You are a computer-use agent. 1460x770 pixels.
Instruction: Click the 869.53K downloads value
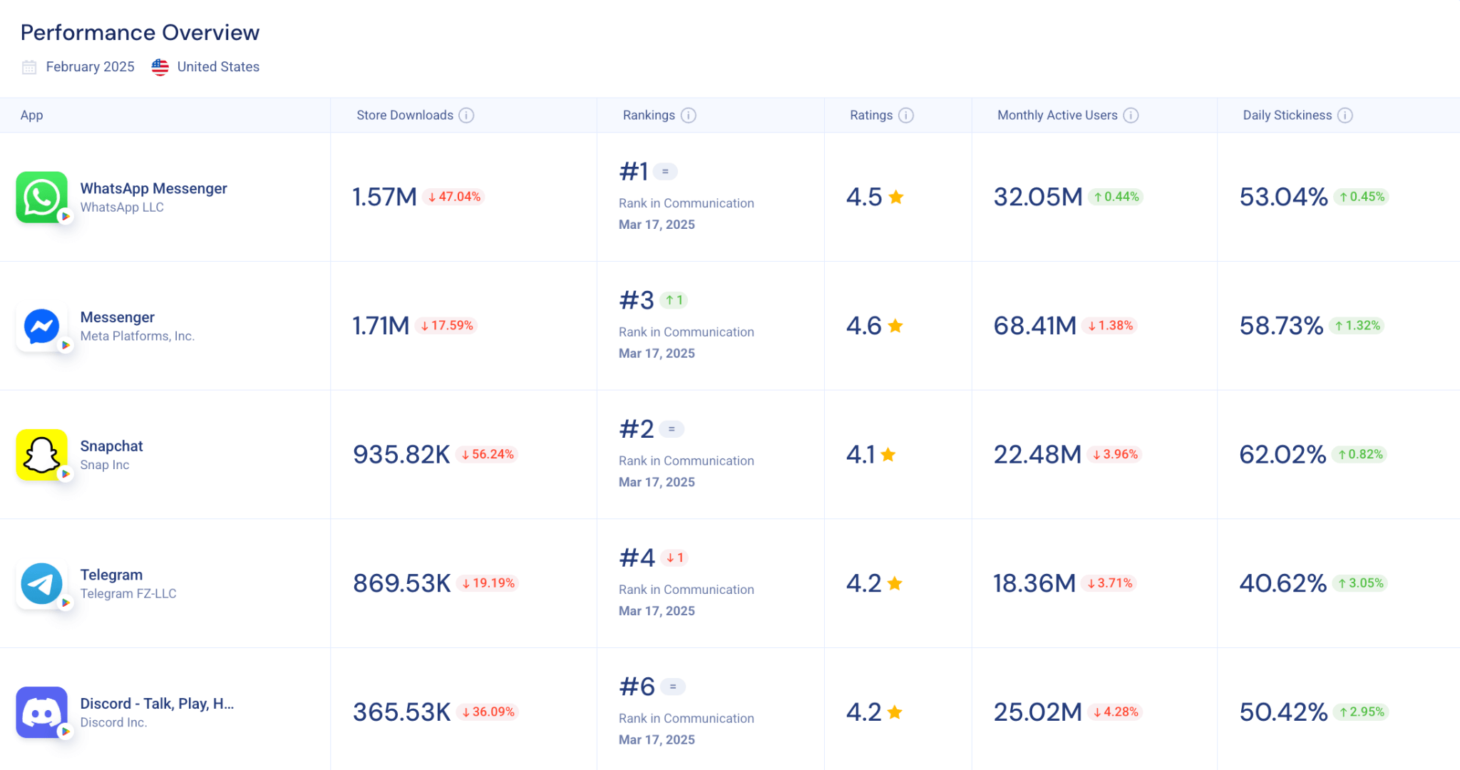(x=402, y=584)
